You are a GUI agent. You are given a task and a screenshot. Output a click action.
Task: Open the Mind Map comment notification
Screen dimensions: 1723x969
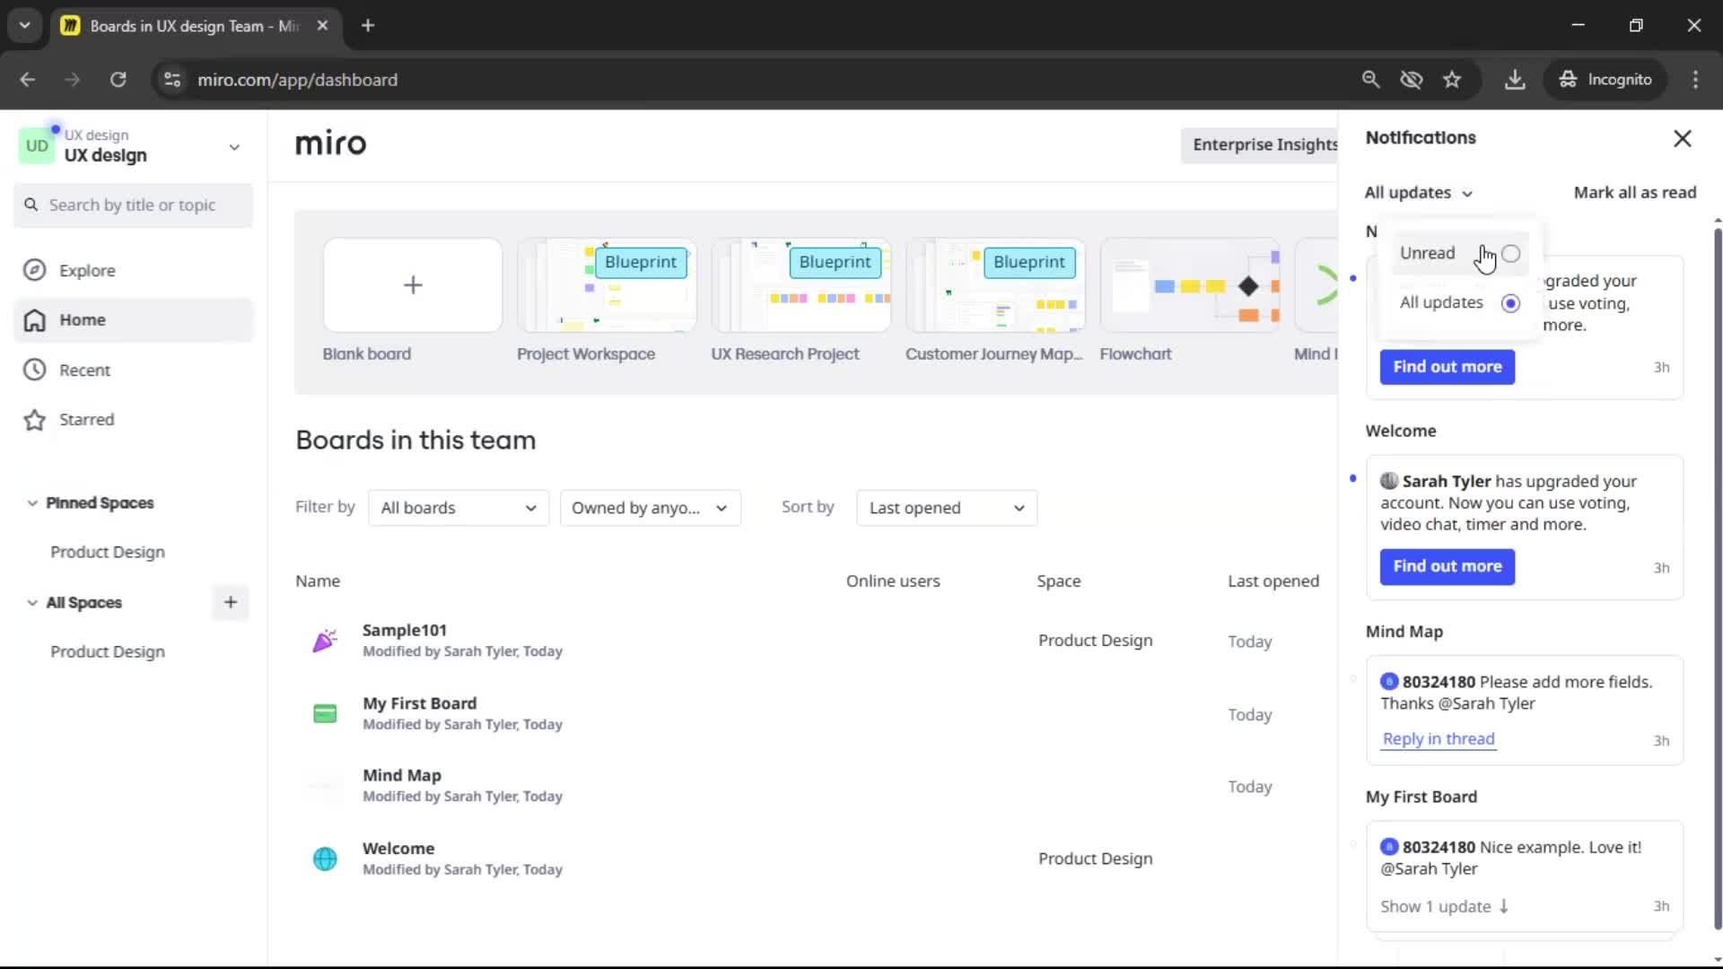click(x=1525, y=711)
